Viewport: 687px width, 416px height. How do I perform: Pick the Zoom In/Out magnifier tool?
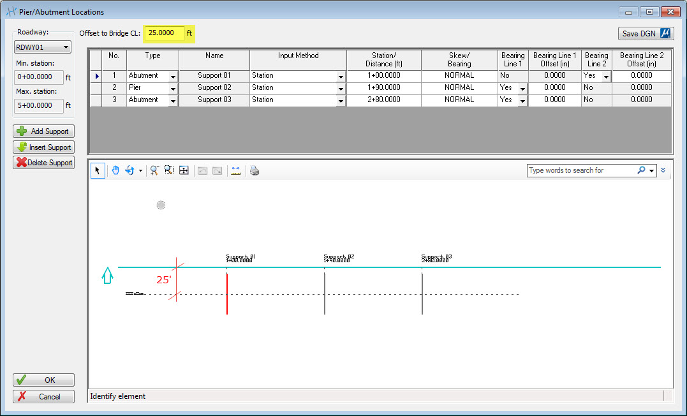coord(154,170)
